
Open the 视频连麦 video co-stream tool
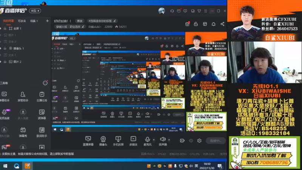4,114
